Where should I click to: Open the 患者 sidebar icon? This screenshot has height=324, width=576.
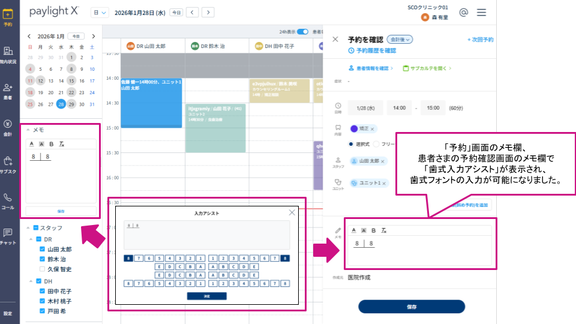click(x=8, y=91)
